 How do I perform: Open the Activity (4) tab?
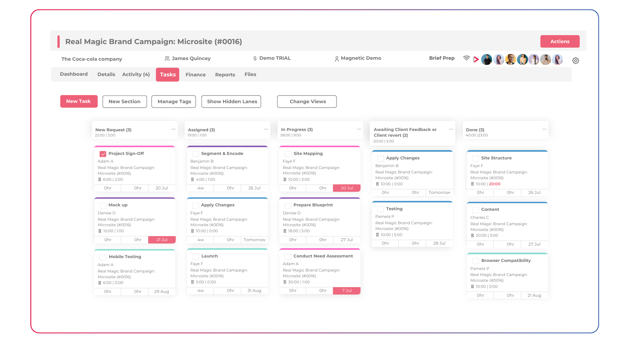[x=136, y=74]
